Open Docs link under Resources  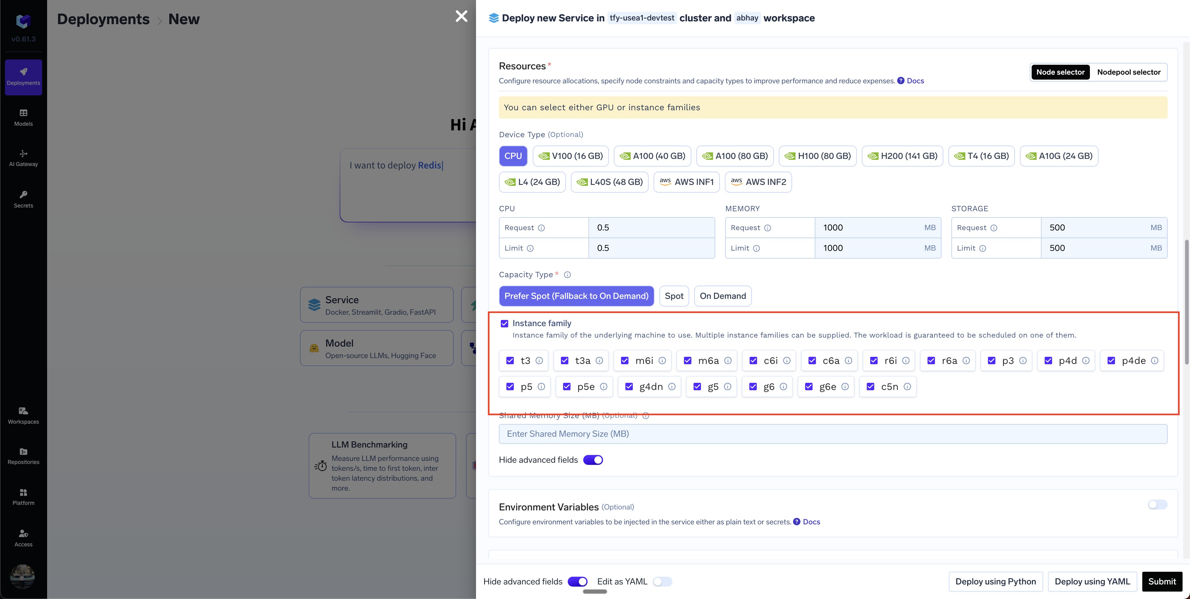915,81
